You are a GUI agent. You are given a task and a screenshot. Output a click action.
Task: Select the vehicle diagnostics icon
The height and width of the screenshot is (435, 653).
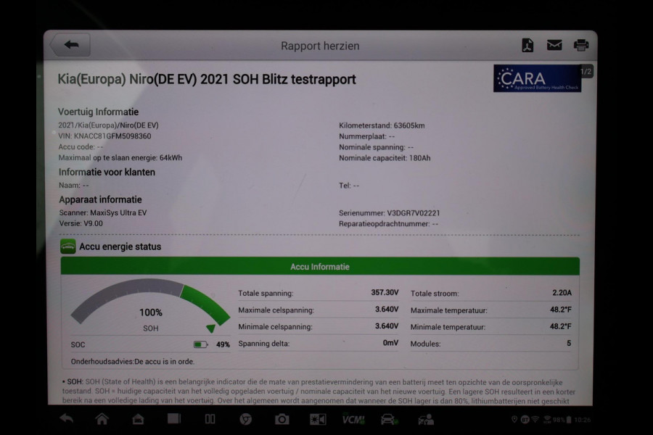click(x=389, y=420)
